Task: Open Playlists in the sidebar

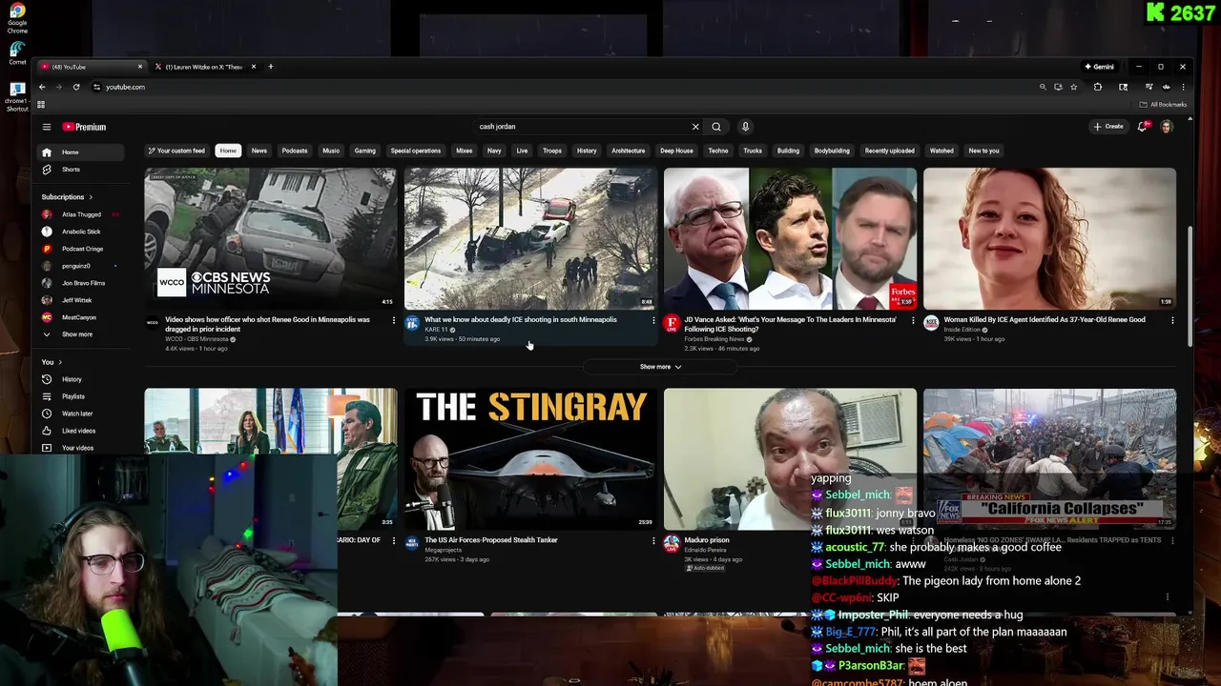Action: pyautogui.click(x=81, y=396)
